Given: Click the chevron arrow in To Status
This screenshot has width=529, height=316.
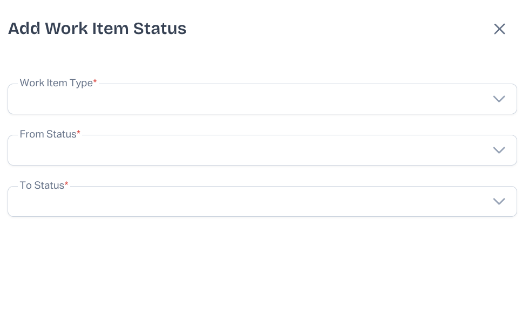Looking at the screenshot, I should [499, 201].
